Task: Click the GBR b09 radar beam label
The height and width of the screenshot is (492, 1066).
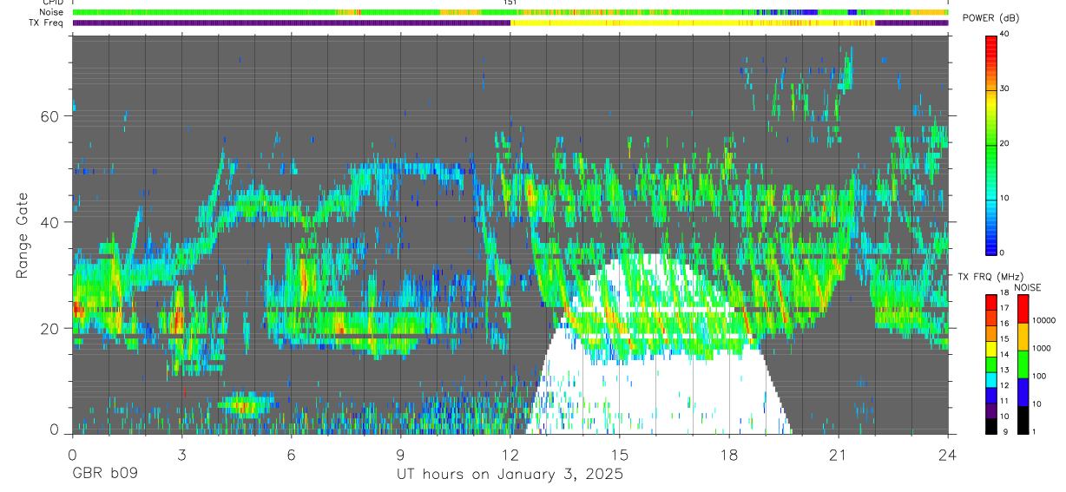Action: pyautogui.click(x=104, y=475)
